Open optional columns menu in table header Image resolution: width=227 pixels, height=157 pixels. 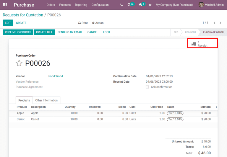pyautogui.click(x=216, y=107)
